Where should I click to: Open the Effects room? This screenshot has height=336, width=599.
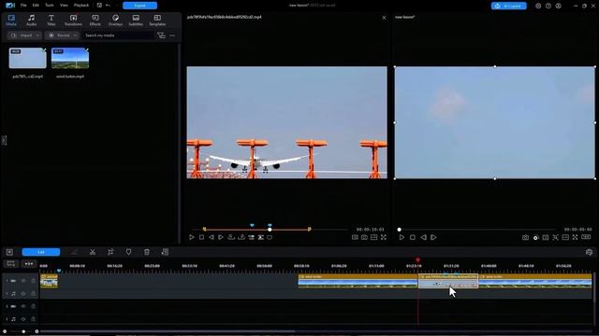point(95,21)
